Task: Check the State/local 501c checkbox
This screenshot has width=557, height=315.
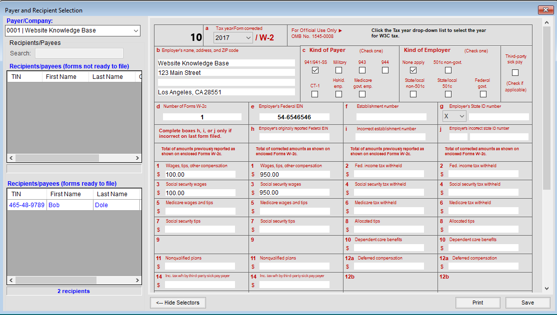Action: point(448,94)
